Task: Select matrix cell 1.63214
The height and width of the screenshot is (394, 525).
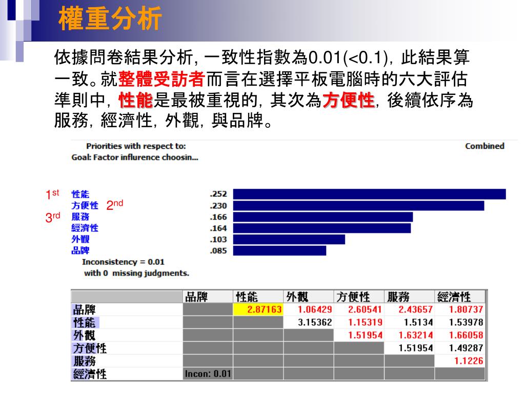Action: coord(409,335)
